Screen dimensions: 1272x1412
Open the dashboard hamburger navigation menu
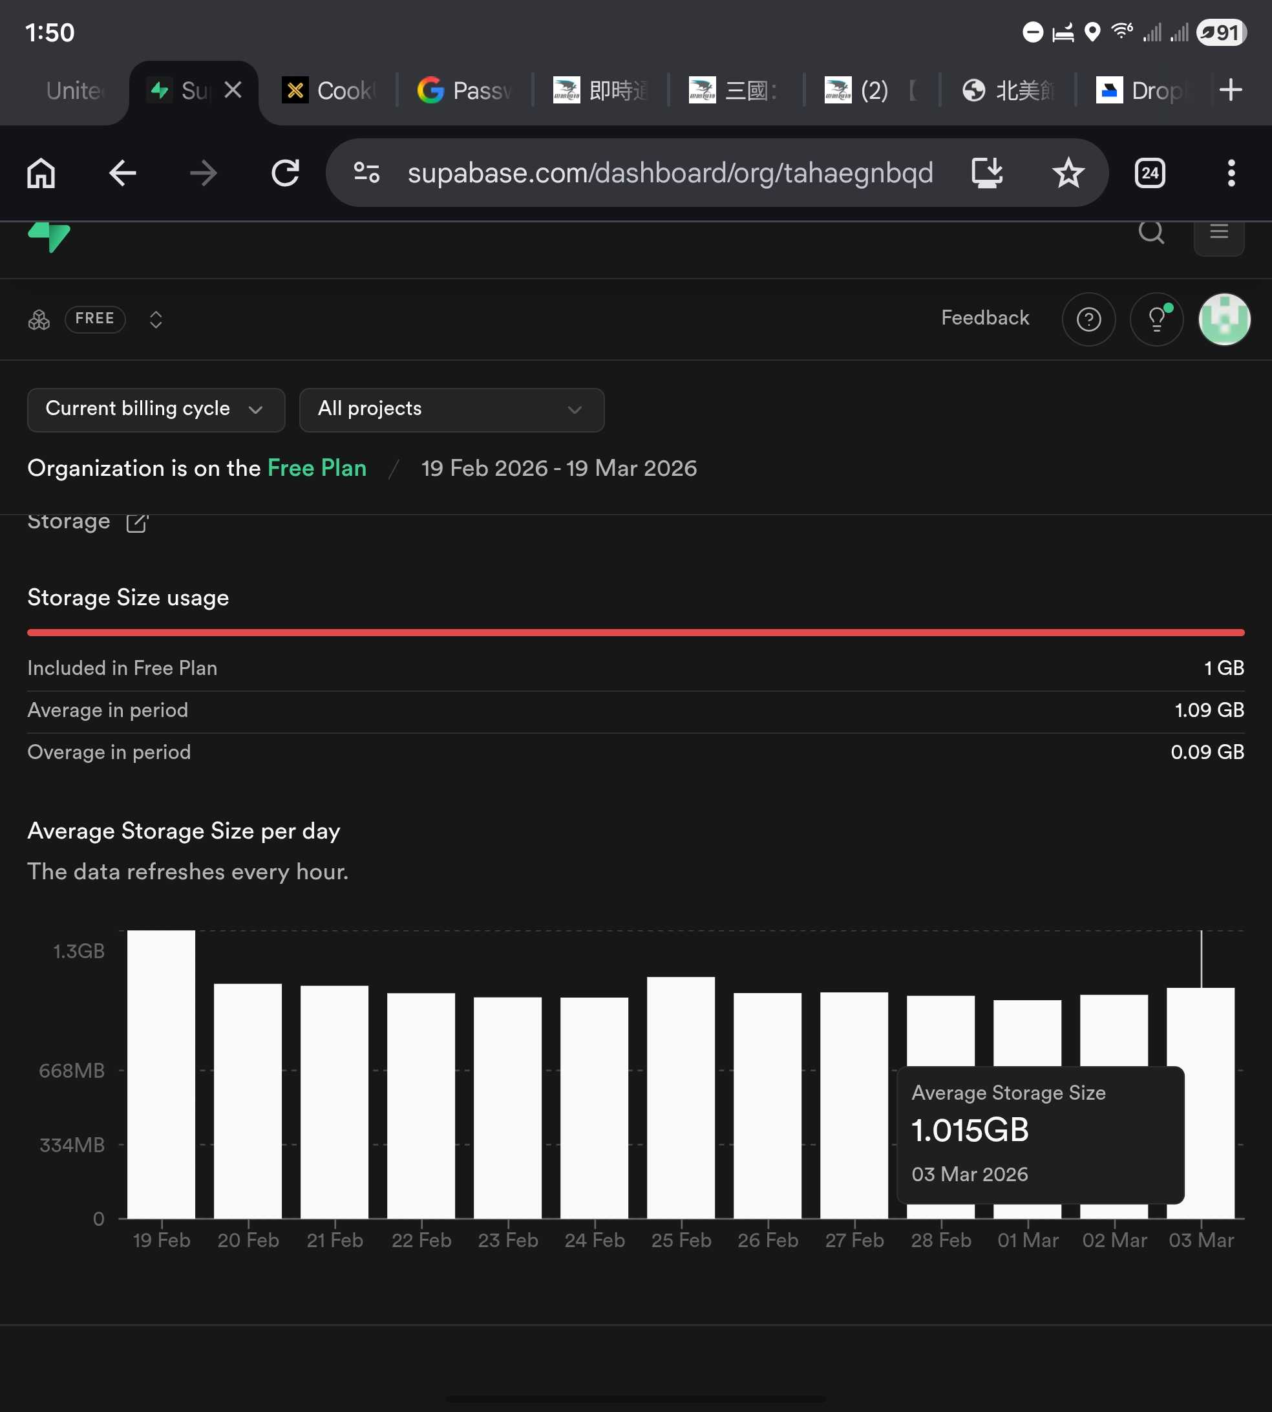(x=1218, y=232)
